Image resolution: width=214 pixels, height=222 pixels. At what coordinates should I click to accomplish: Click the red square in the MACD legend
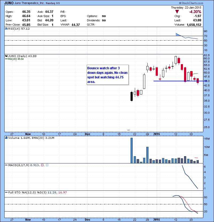(x=42, y=165)
